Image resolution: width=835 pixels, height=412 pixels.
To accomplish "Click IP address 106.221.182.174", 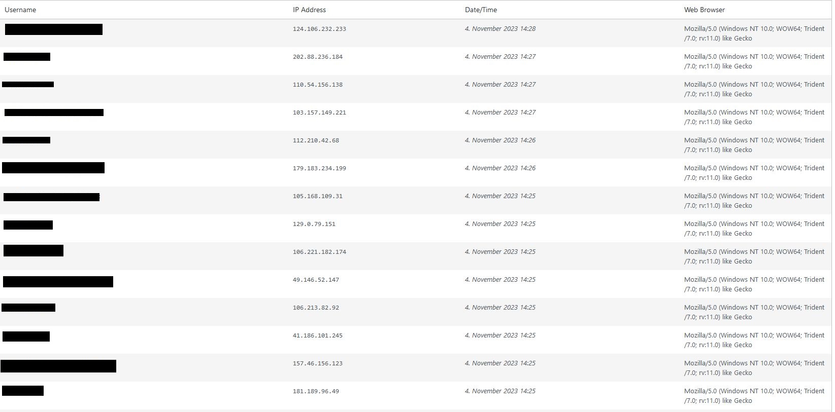I will pos(319,252).
